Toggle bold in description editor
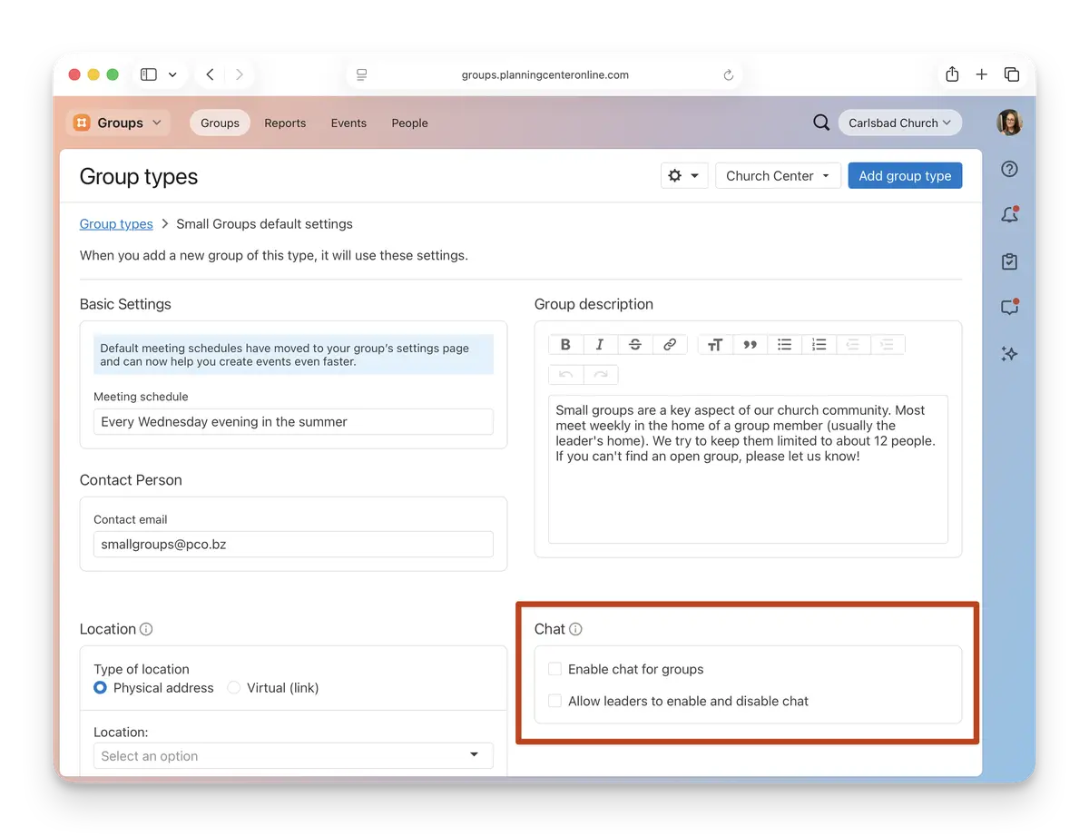This screenshot has width=1089, height=836. (565, 344)
